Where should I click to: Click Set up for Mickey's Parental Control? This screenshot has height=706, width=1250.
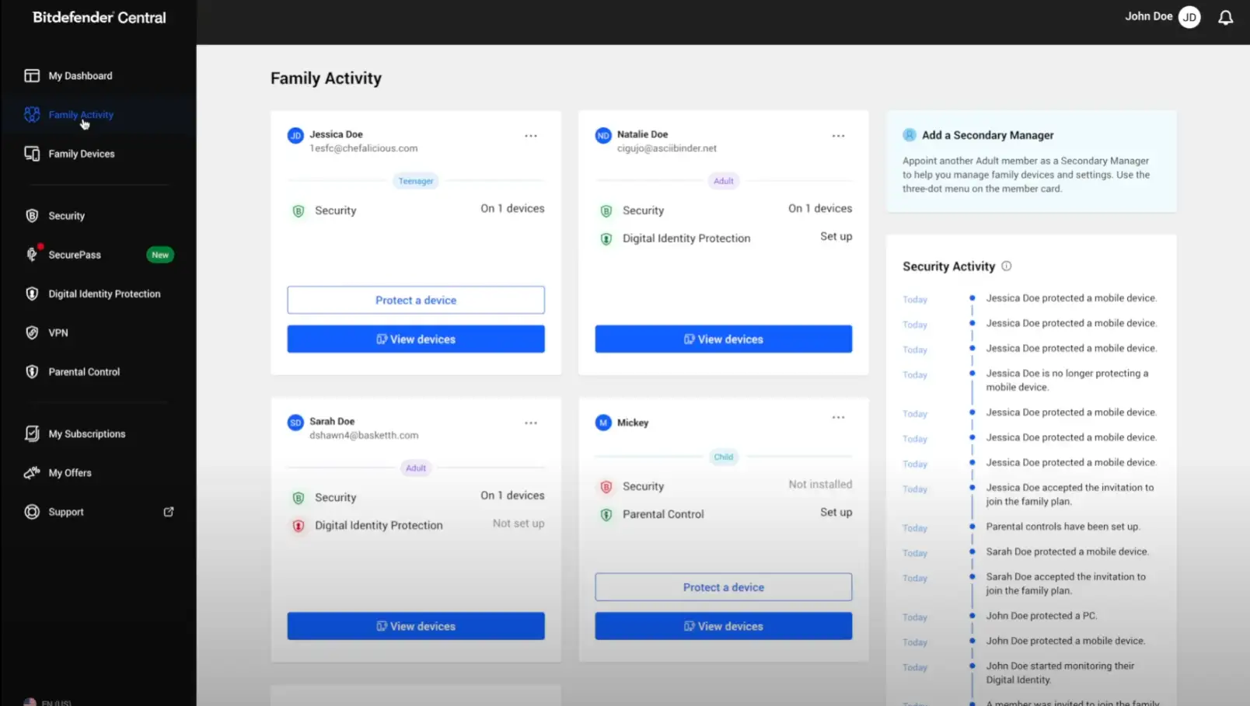[x=836, y=513]
